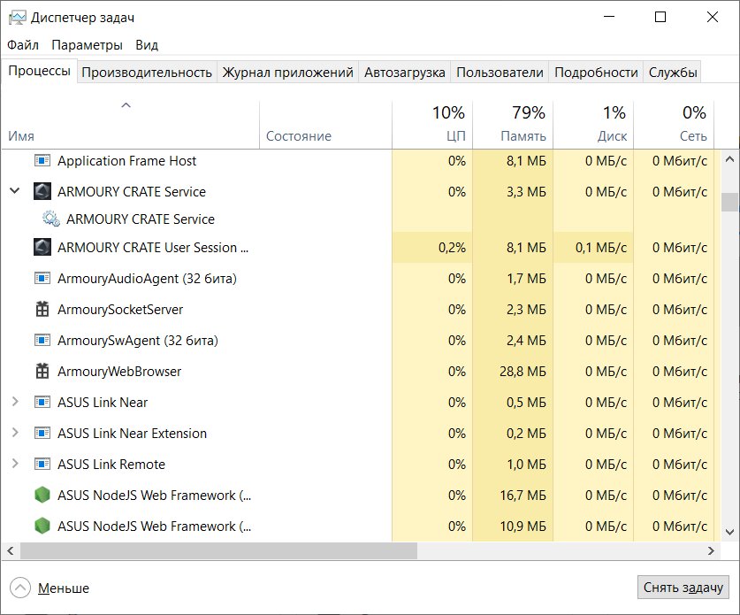Viewport: 740px width, 615px height.
Task: Click the 0,2% CPU value
Action: click(452, 248)
